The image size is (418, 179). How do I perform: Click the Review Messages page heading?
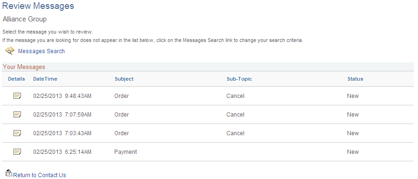tap(38, 6)
